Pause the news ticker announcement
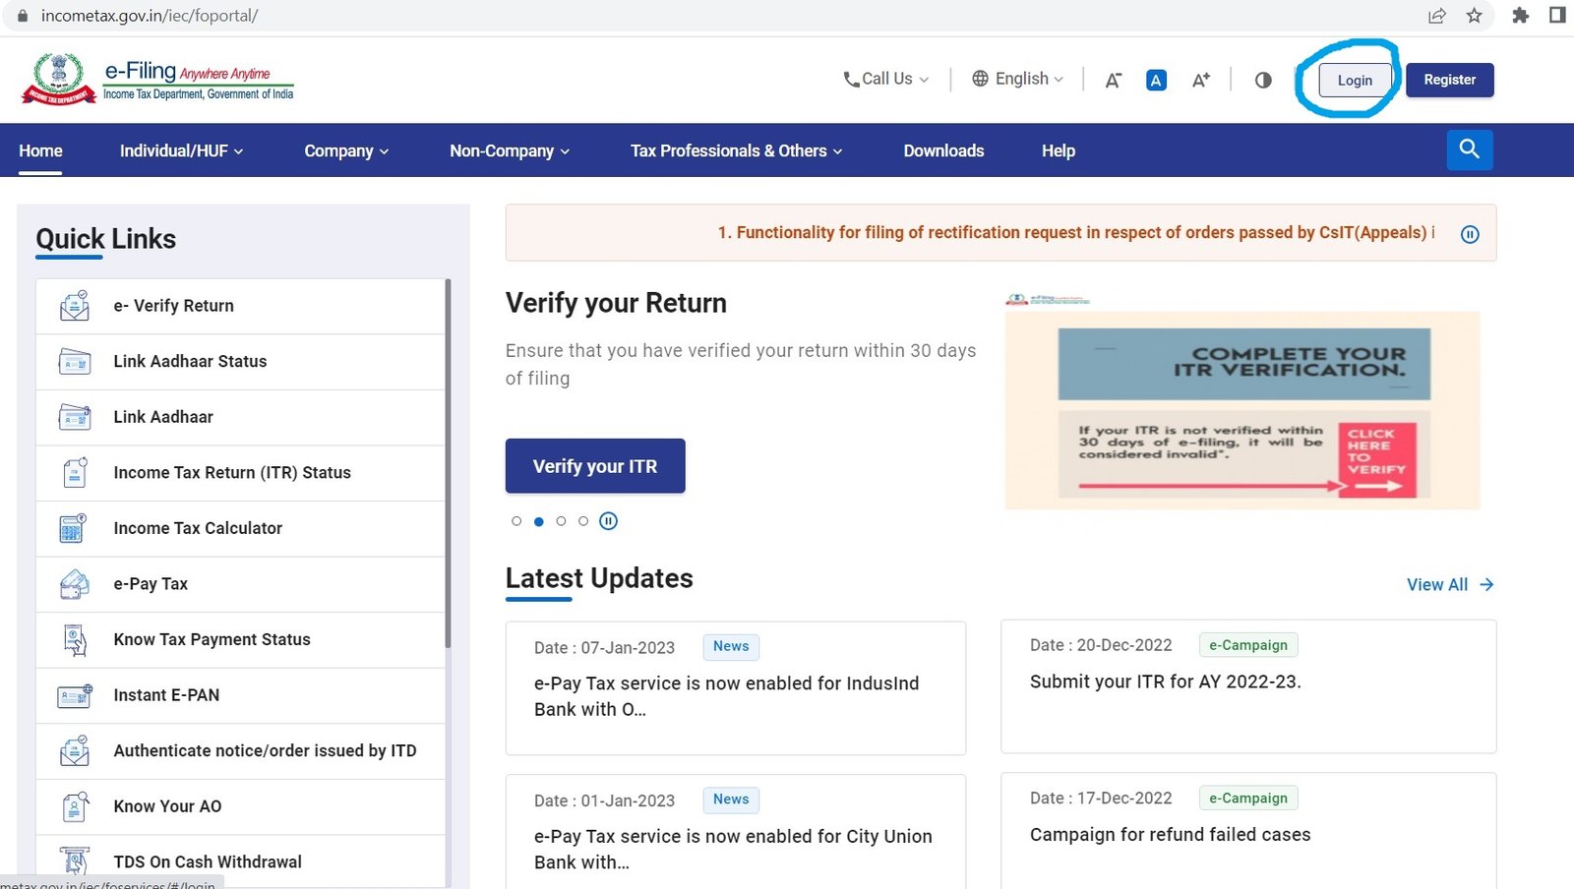This screenshot has width=1574, height=889. point(1469,234)
